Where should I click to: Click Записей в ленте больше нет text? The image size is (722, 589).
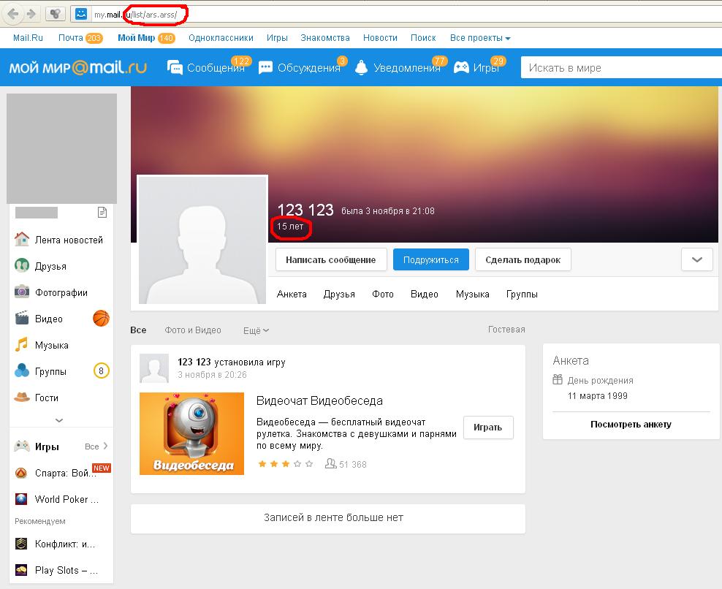(333, 517)
